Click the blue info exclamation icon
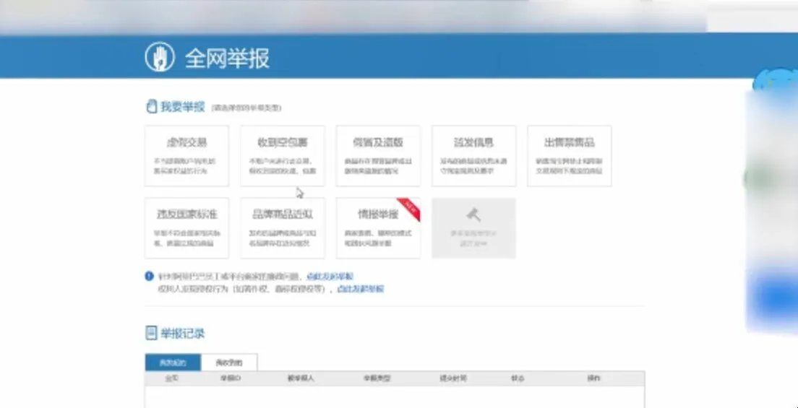This screenshot has height=408, width=798. [x=149, y=277]
